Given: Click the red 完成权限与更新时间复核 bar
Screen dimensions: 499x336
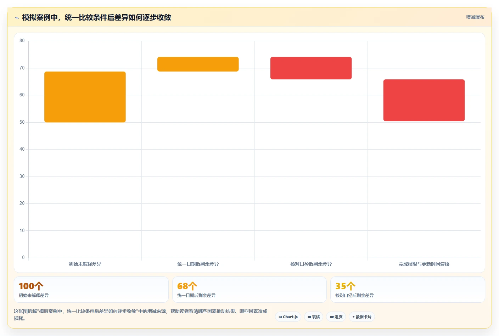Looking at the screenshot, I should [x=424, y=100].
